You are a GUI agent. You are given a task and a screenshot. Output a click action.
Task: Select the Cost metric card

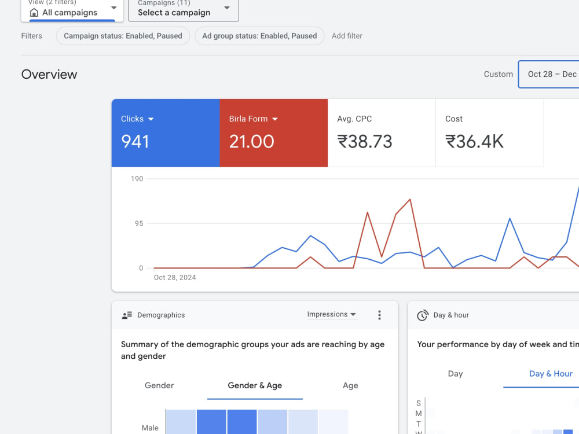[x=490, y=133]
